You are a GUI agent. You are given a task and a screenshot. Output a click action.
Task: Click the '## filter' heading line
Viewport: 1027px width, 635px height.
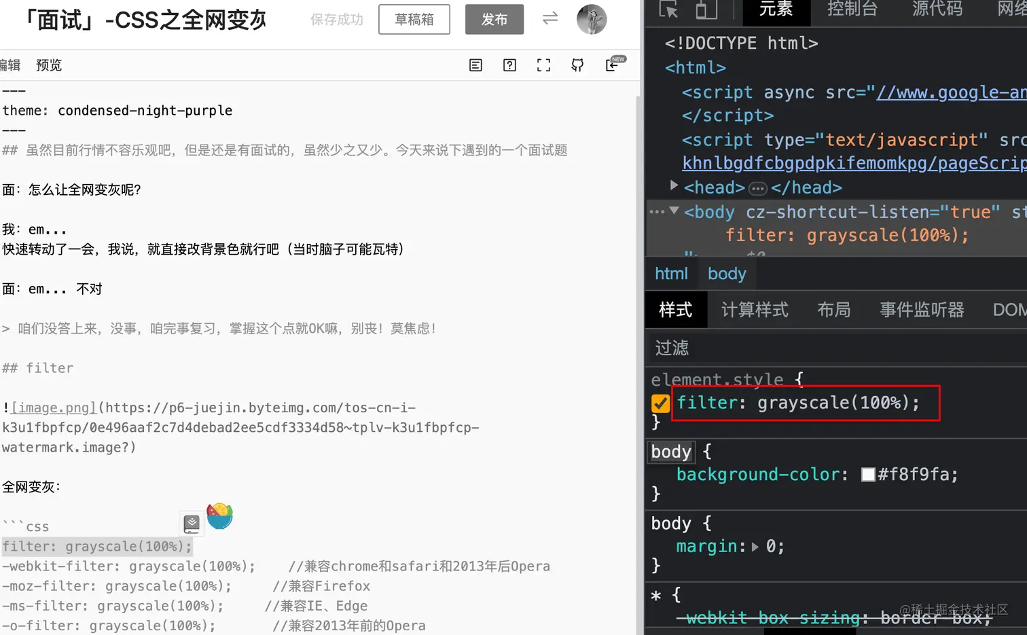click(37, 368)
